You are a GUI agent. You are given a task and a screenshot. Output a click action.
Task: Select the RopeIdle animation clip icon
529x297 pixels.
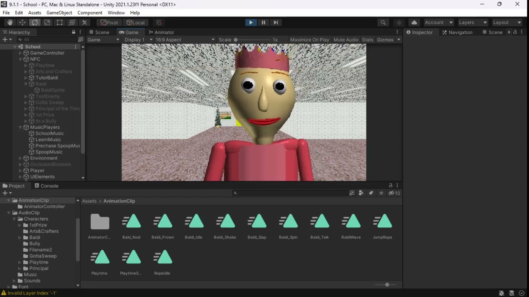coord(163,257)
